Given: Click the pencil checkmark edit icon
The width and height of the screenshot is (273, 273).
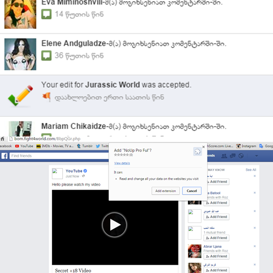Looking at the screenshot, I should pyautogui.click(x=20, y=96).
